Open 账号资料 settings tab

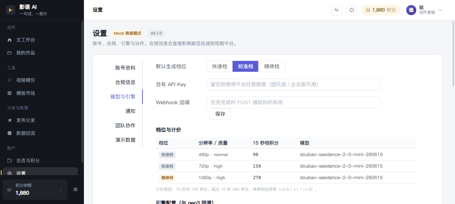point(125,68)
